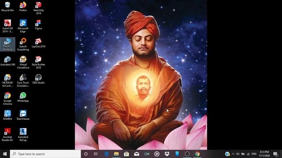Switch to OBS Studio on taskbar
This screenshot has height=158, width=282.
tap(187, 154)
